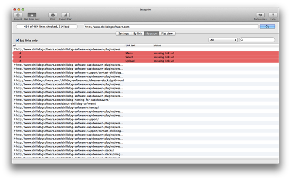Image resolution: width=291 pixels, height=180 pixels.
Task: Click the URL address input field
Action: tap(171, 27)
